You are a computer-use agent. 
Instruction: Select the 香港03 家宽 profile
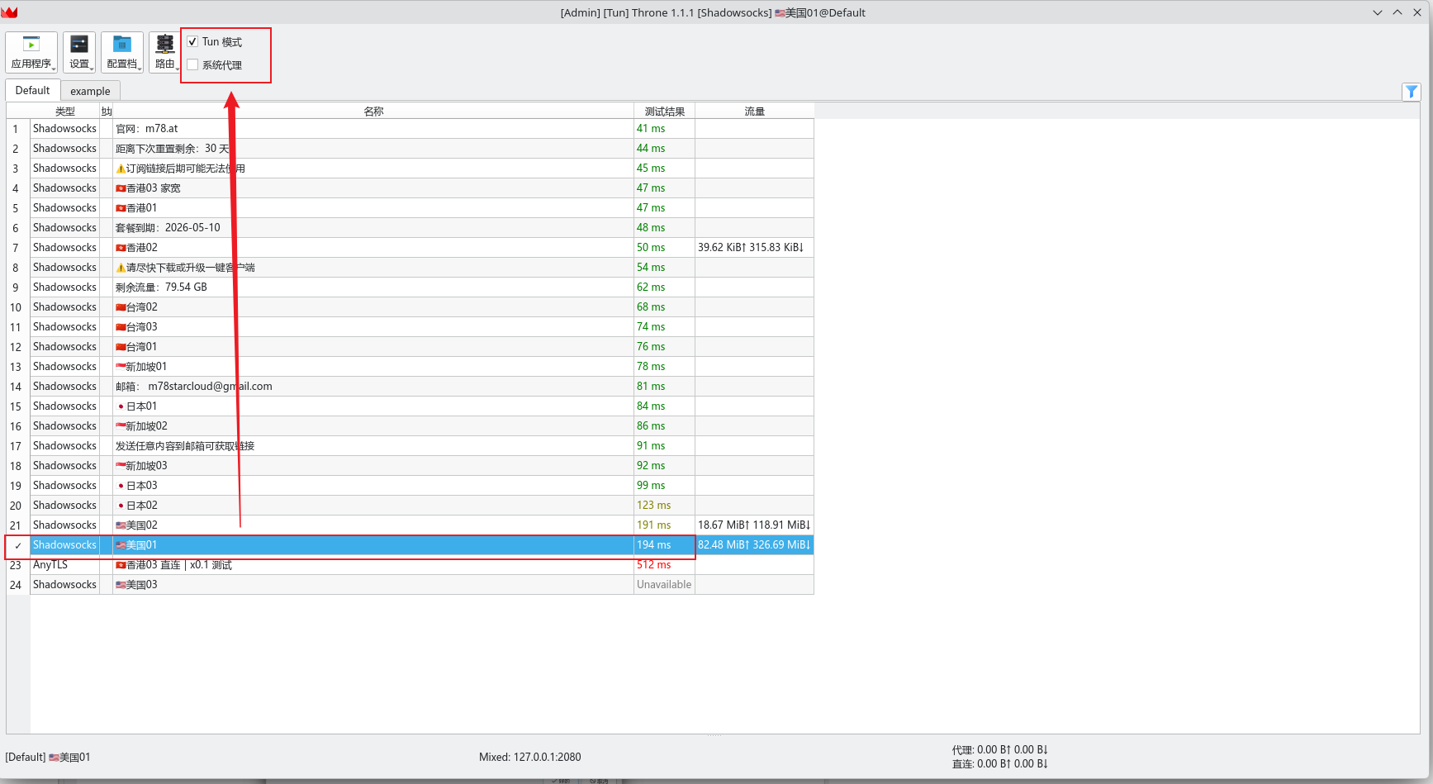(410, 188)
